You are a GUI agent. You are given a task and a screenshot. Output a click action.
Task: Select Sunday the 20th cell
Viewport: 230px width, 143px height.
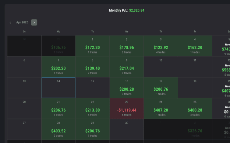point(24,109)
